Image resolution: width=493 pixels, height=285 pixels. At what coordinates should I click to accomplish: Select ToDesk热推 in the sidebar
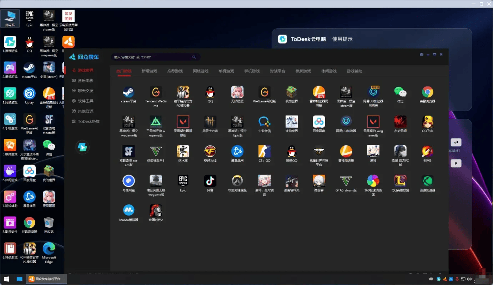pos(86,121)
